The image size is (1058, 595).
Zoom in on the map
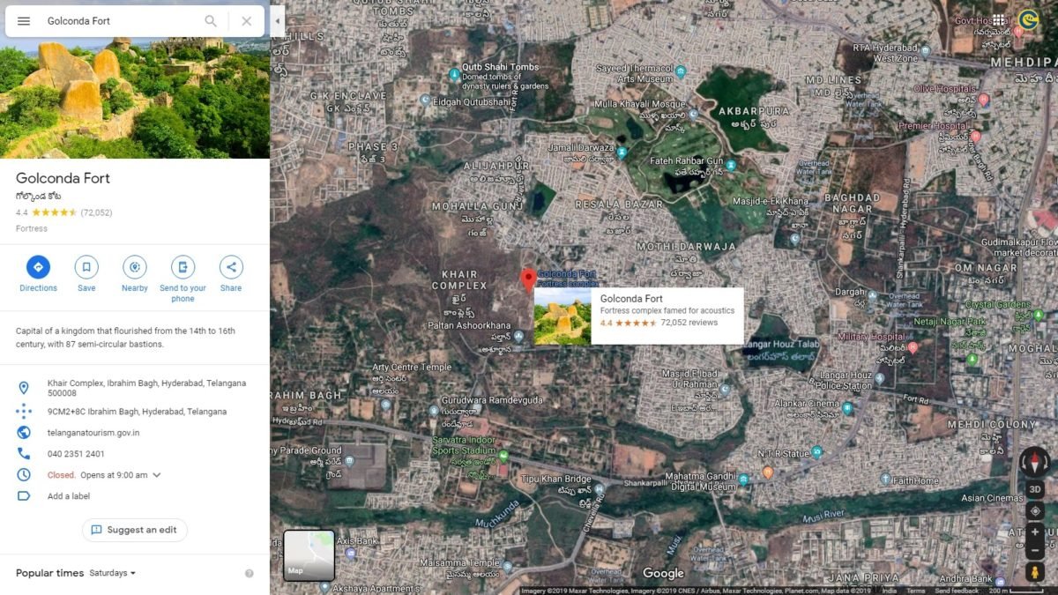pyautogui.click(x=1035, y=532)
